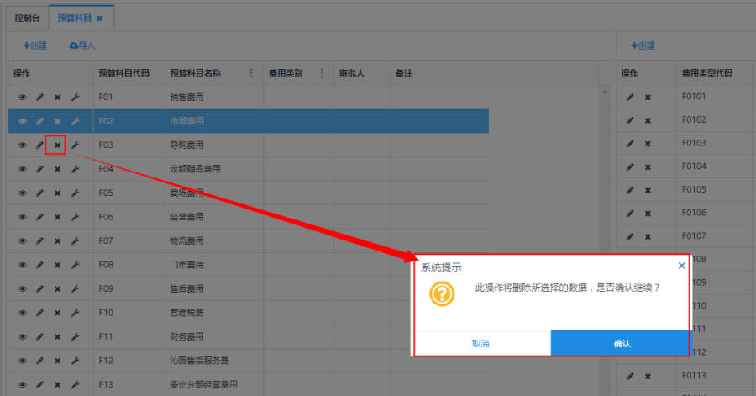Click the edit pencil for row F12

tap(39, 361)
